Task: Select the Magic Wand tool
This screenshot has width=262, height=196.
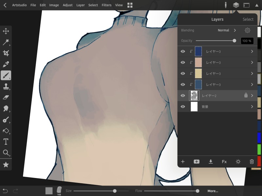Action: [x=6, y=42]
